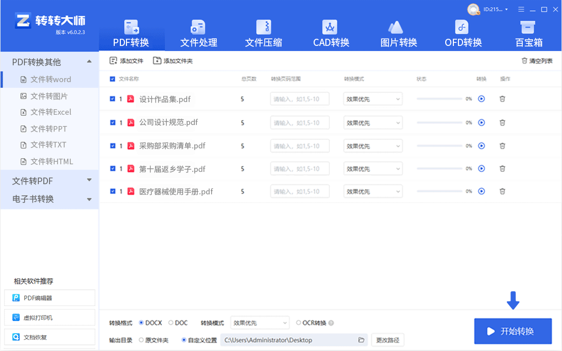Click page range input for 医疗器械使用手册.pdf
This screenshot has width=562, height=351.
click(x=299, y=192)
